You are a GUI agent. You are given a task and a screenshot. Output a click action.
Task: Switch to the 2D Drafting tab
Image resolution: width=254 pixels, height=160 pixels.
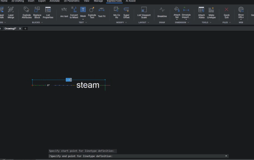[18, 1]
